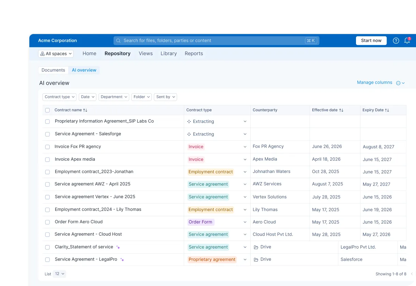Change the List page size 12 dropdown
Image resolution: width=416 pixels, height=286 pixels.
pyautogui.click(x=59, y=274)
